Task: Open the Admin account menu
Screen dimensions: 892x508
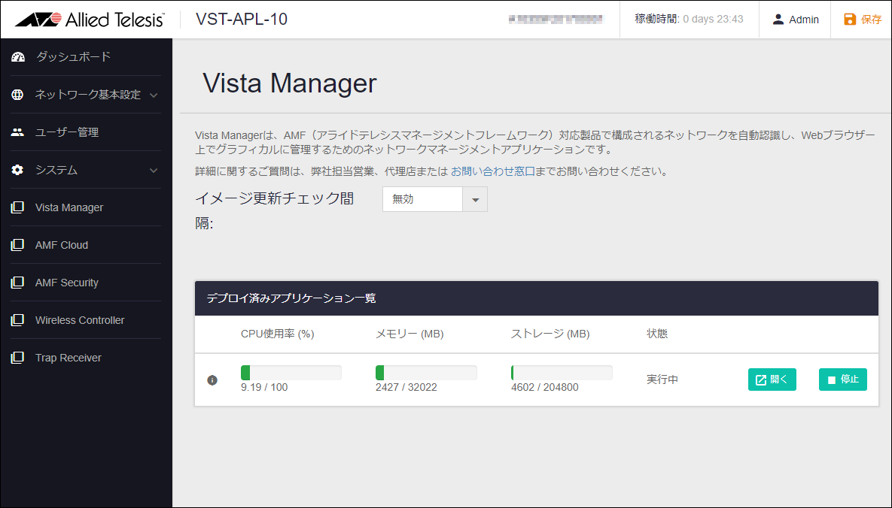Action: coord(795,20)
